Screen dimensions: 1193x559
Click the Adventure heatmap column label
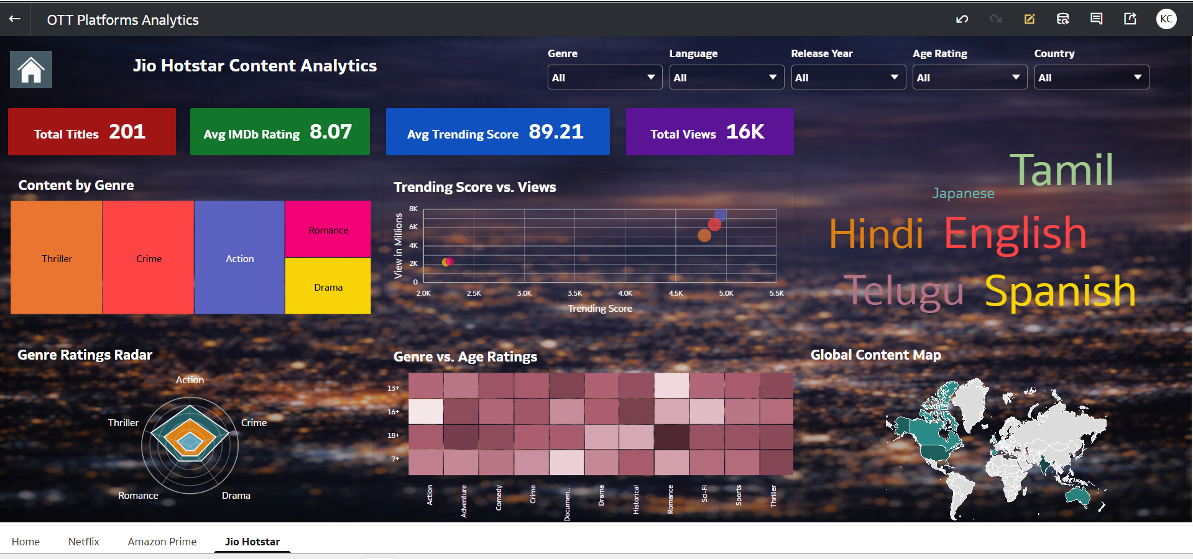pyautogui.click(x=464, y=501)
